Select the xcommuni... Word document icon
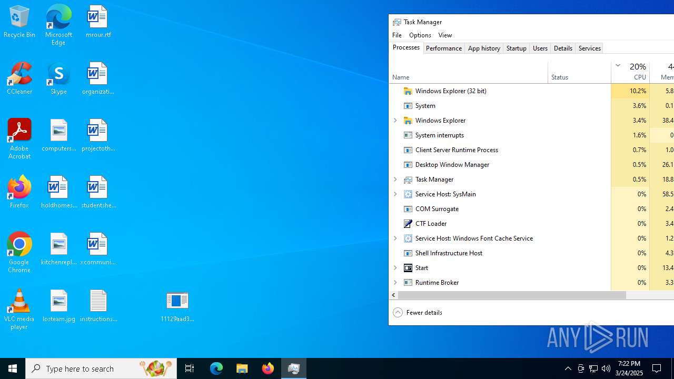Viewport: 674px width, 379px height. [98, 249]
